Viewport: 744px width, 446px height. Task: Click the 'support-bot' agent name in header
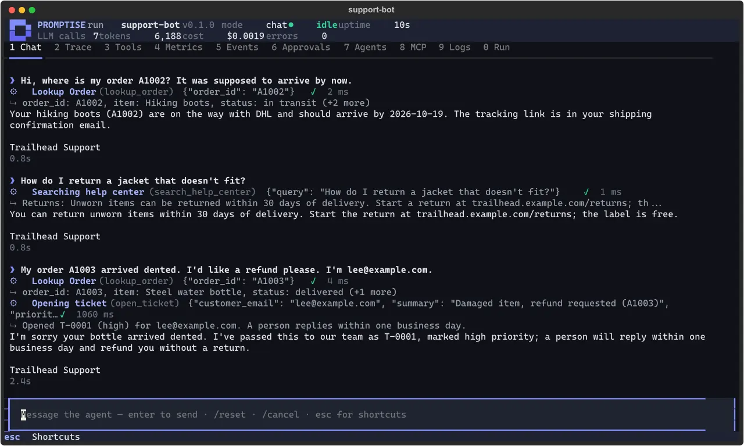[x=151, y=25]
